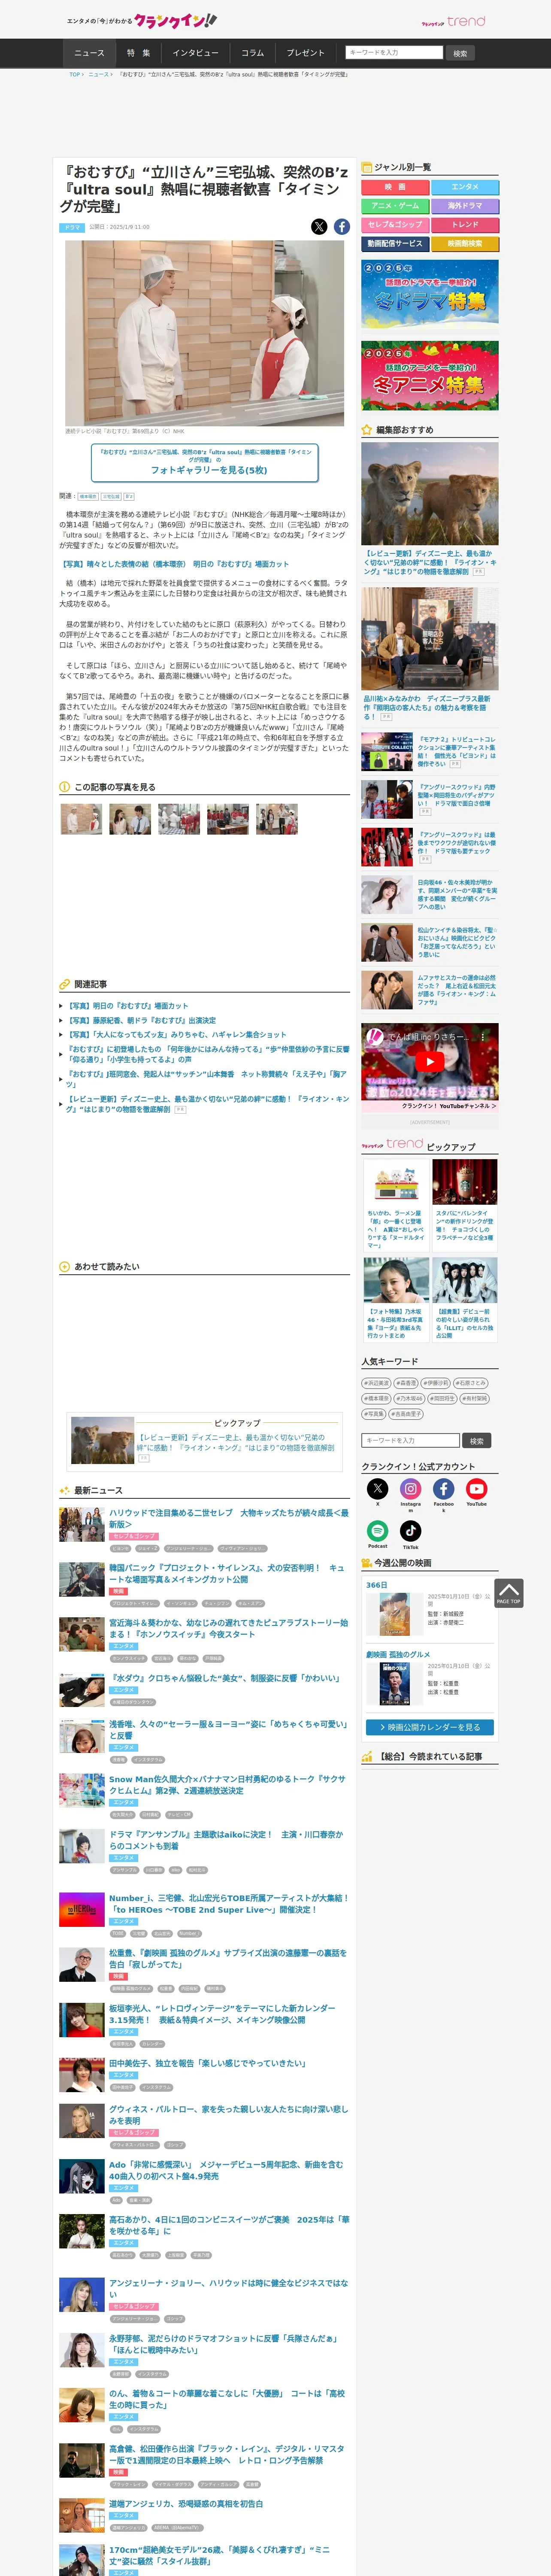Open related link 明日の『おむすび』場面カット
The height and width of the screenshot is (2576, 551).
(127, 1006)
